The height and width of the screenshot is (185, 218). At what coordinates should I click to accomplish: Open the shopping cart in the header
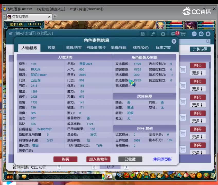tap(183, 34)
